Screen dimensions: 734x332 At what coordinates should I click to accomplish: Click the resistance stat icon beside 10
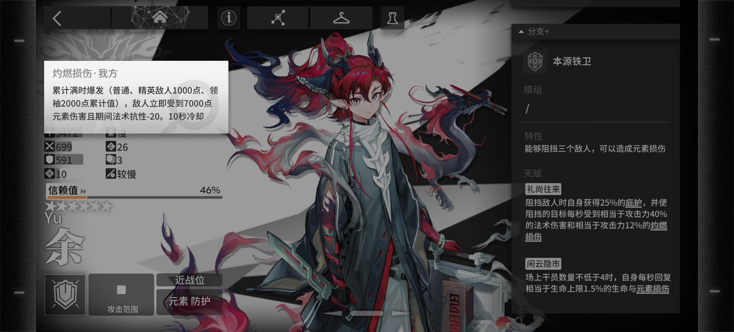pos(50,173)
